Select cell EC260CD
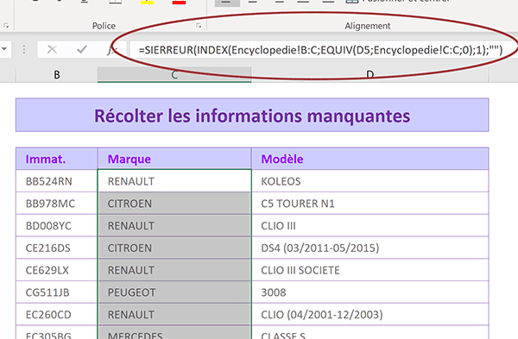 pyautogui.click(x=57, y=314)
